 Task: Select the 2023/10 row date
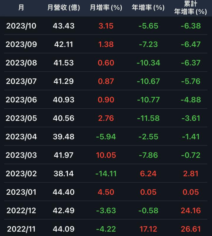click(21, 26)
